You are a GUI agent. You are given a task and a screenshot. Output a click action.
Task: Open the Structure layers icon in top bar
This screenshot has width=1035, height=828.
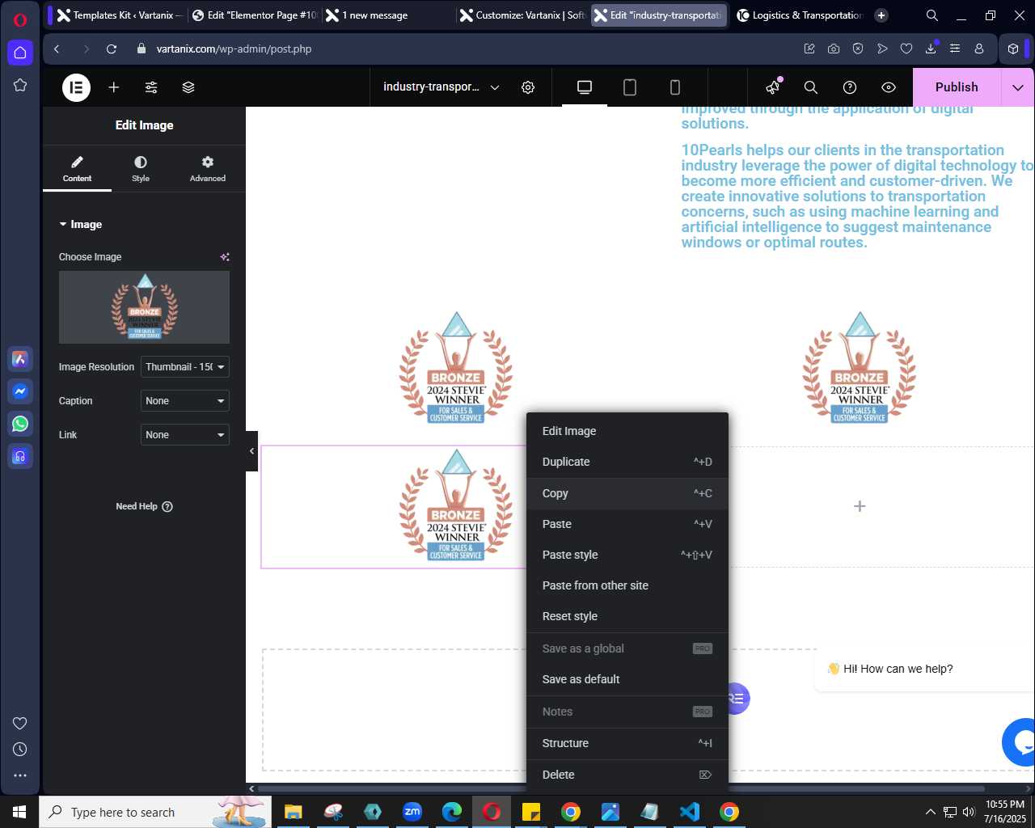point(188,87)
